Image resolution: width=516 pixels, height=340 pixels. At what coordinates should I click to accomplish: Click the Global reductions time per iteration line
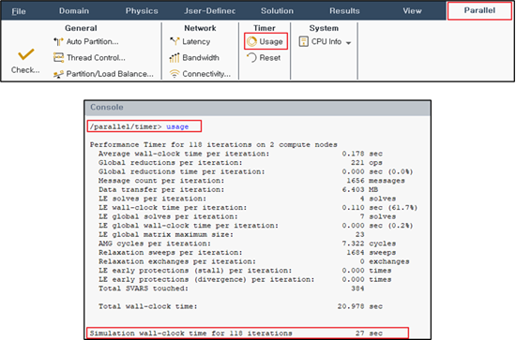click(x=256, y=171)
